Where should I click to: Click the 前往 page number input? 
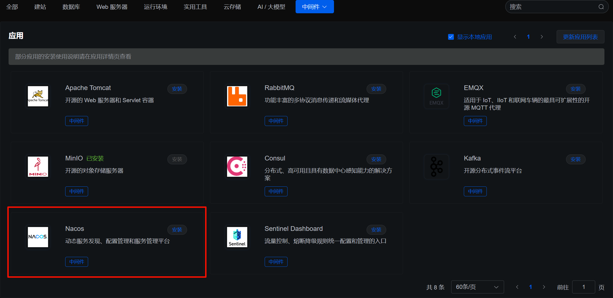pyautogui.click(x=583, y=287)
